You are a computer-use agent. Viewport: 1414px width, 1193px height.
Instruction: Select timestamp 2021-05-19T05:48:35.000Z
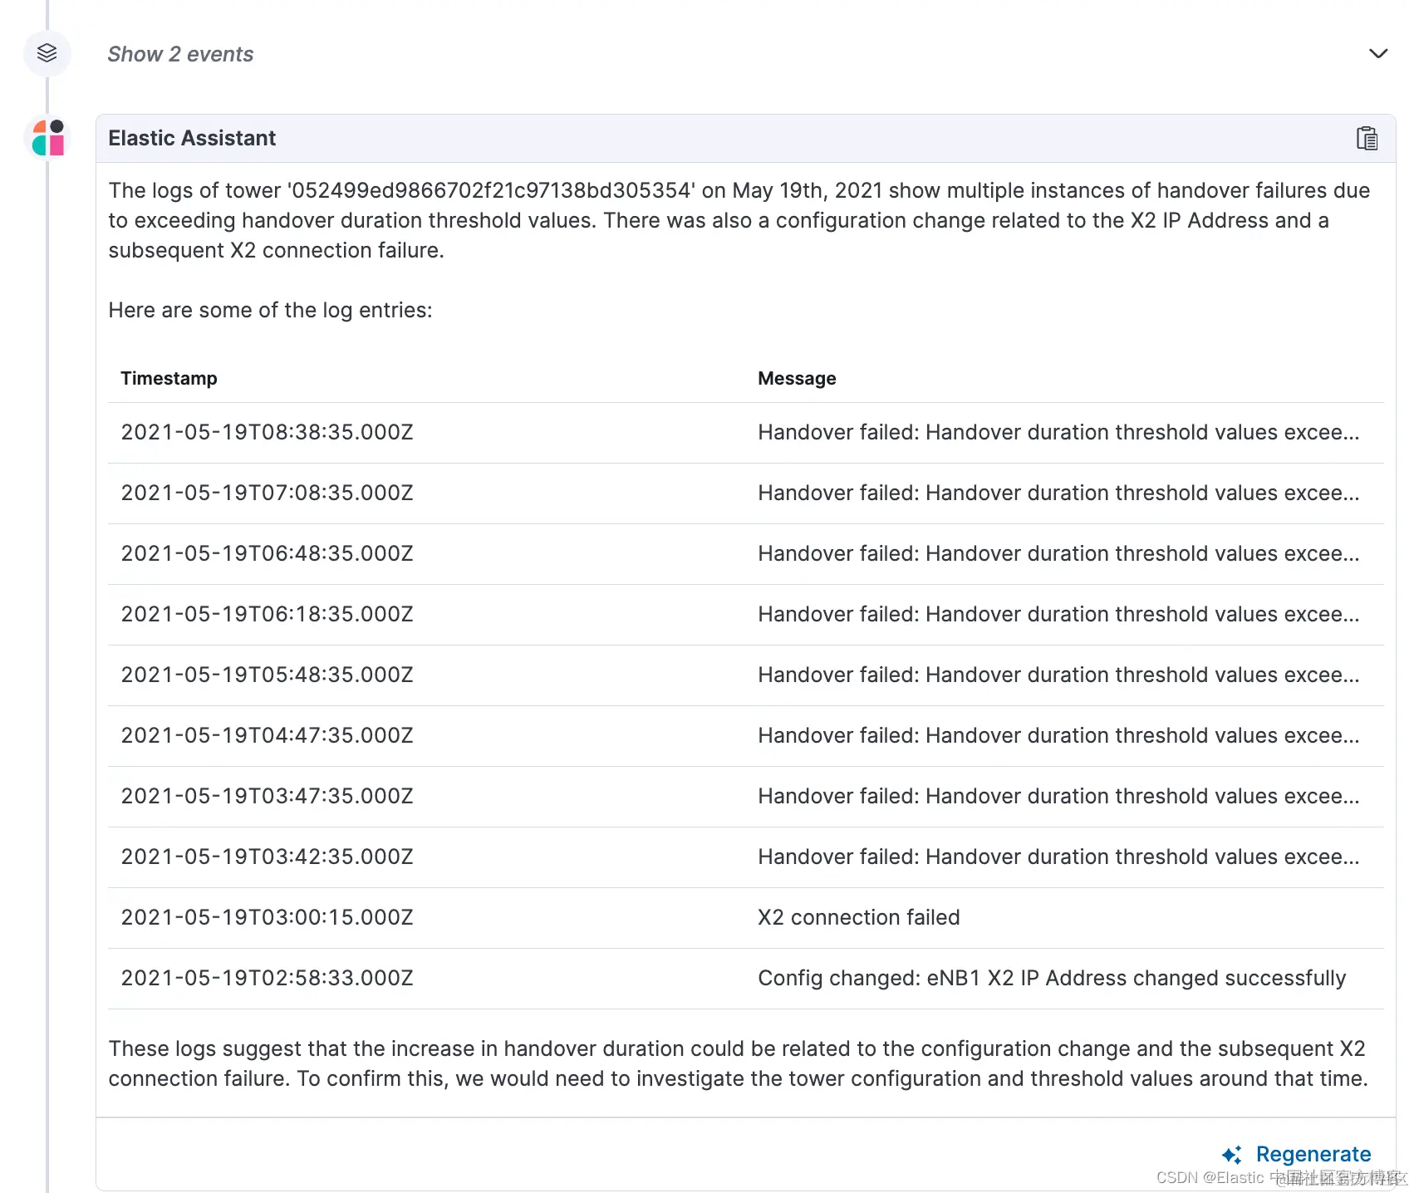(267, 675)
